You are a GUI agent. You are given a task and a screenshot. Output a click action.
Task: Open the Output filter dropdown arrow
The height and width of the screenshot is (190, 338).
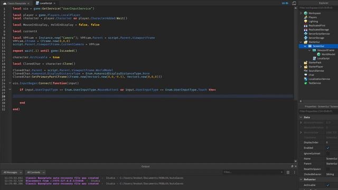(281, 172)
